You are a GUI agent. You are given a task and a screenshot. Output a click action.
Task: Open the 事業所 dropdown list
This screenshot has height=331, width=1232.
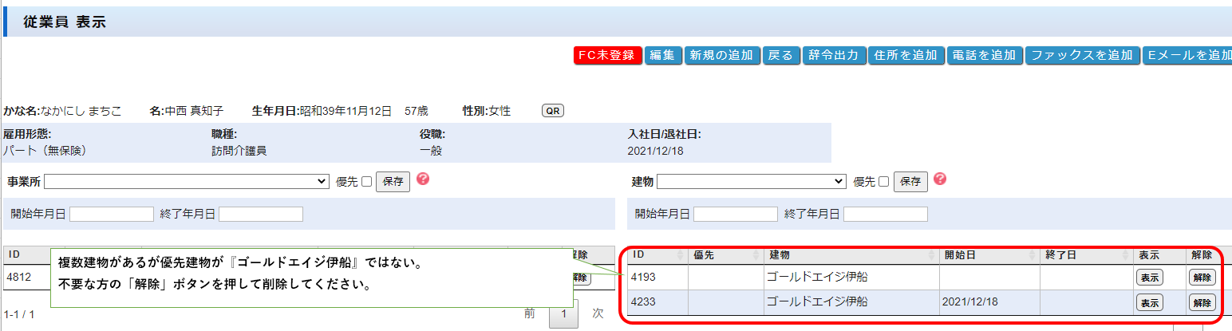[x=187, y=182]
